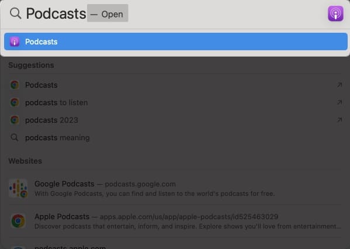Screen dimensions: 350x249
Task: Click Chrome icon beside 'podcasts to listen'
Action: coord(15,102)
